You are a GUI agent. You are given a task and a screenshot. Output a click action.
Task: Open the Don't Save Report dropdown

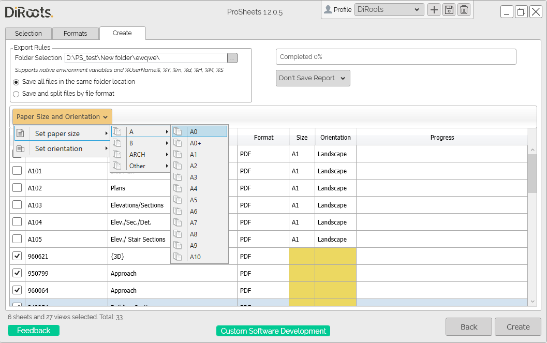click(x=313, y=78)
